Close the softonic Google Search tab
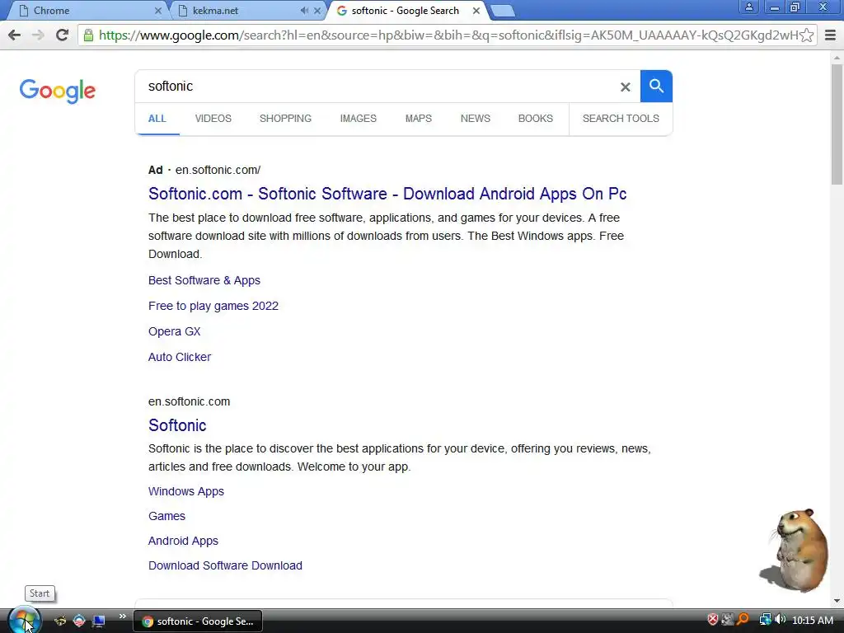 coord(476,10)
